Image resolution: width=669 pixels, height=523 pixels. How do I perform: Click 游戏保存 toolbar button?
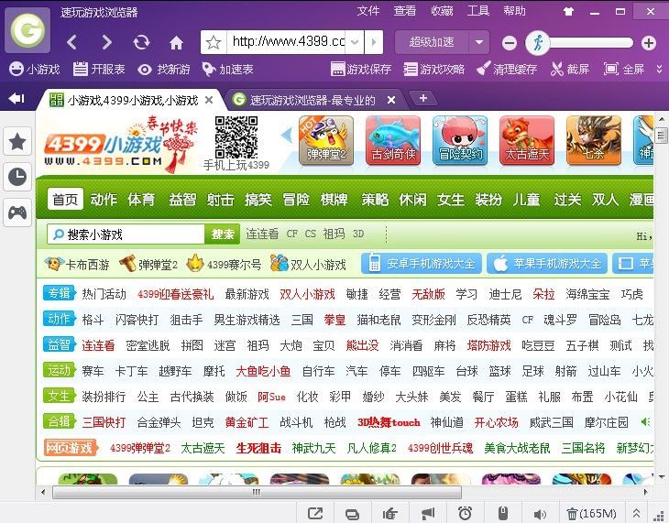pyautogui.click(x=360, y=69)
